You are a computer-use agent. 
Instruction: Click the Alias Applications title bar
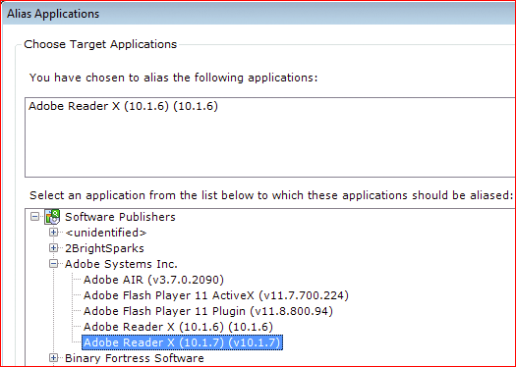coord(259,14)
